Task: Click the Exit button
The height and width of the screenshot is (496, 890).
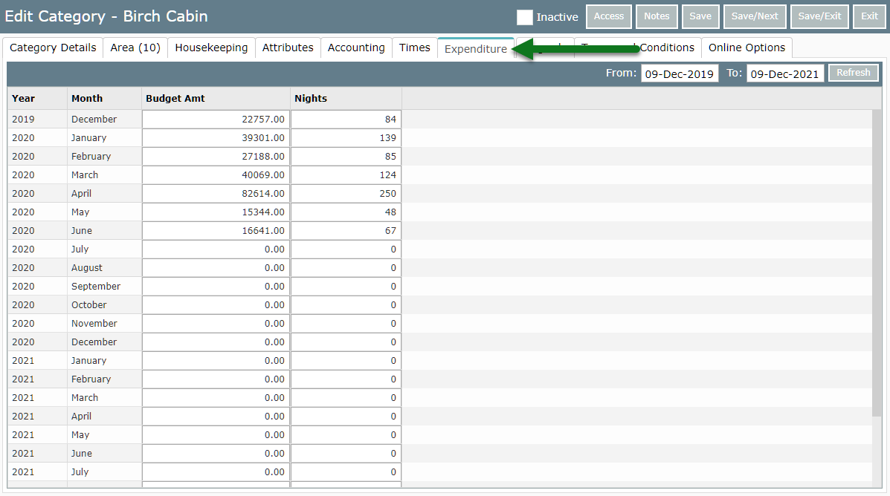Action: tap(870, 16)
